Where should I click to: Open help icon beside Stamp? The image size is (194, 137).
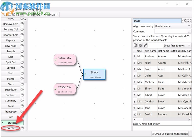pos(22,79)
